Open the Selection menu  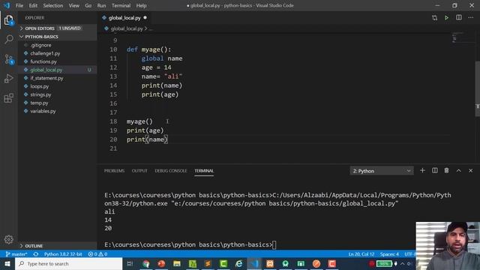(53, 5)
